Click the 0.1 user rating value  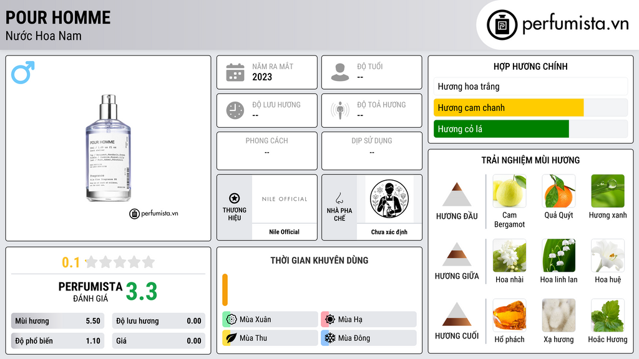pyautogui.click(x=71, y=262)
